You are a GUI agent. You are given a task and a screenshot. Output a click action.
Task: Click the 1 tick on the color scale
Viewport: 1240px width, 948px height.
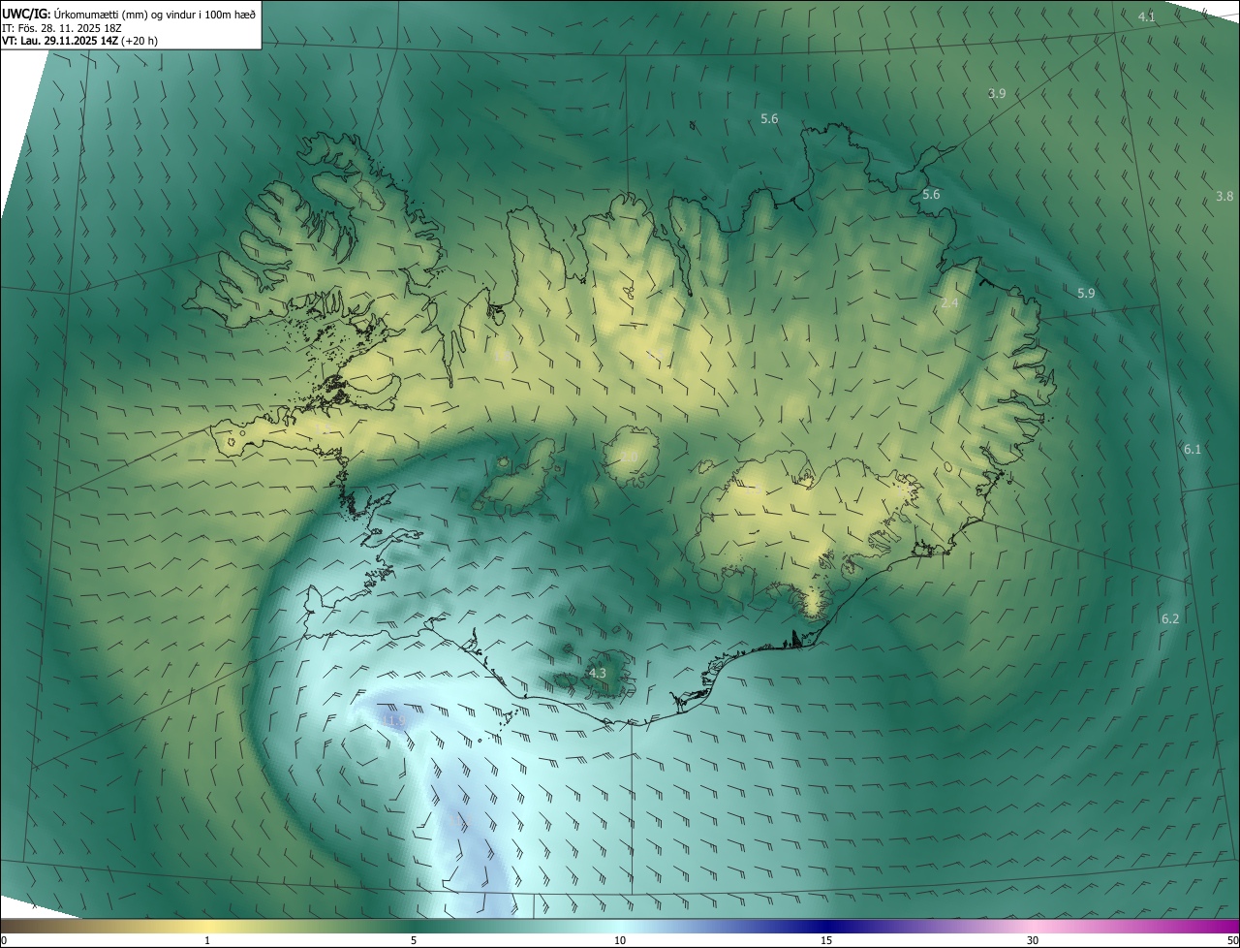[x=207, y=941]
